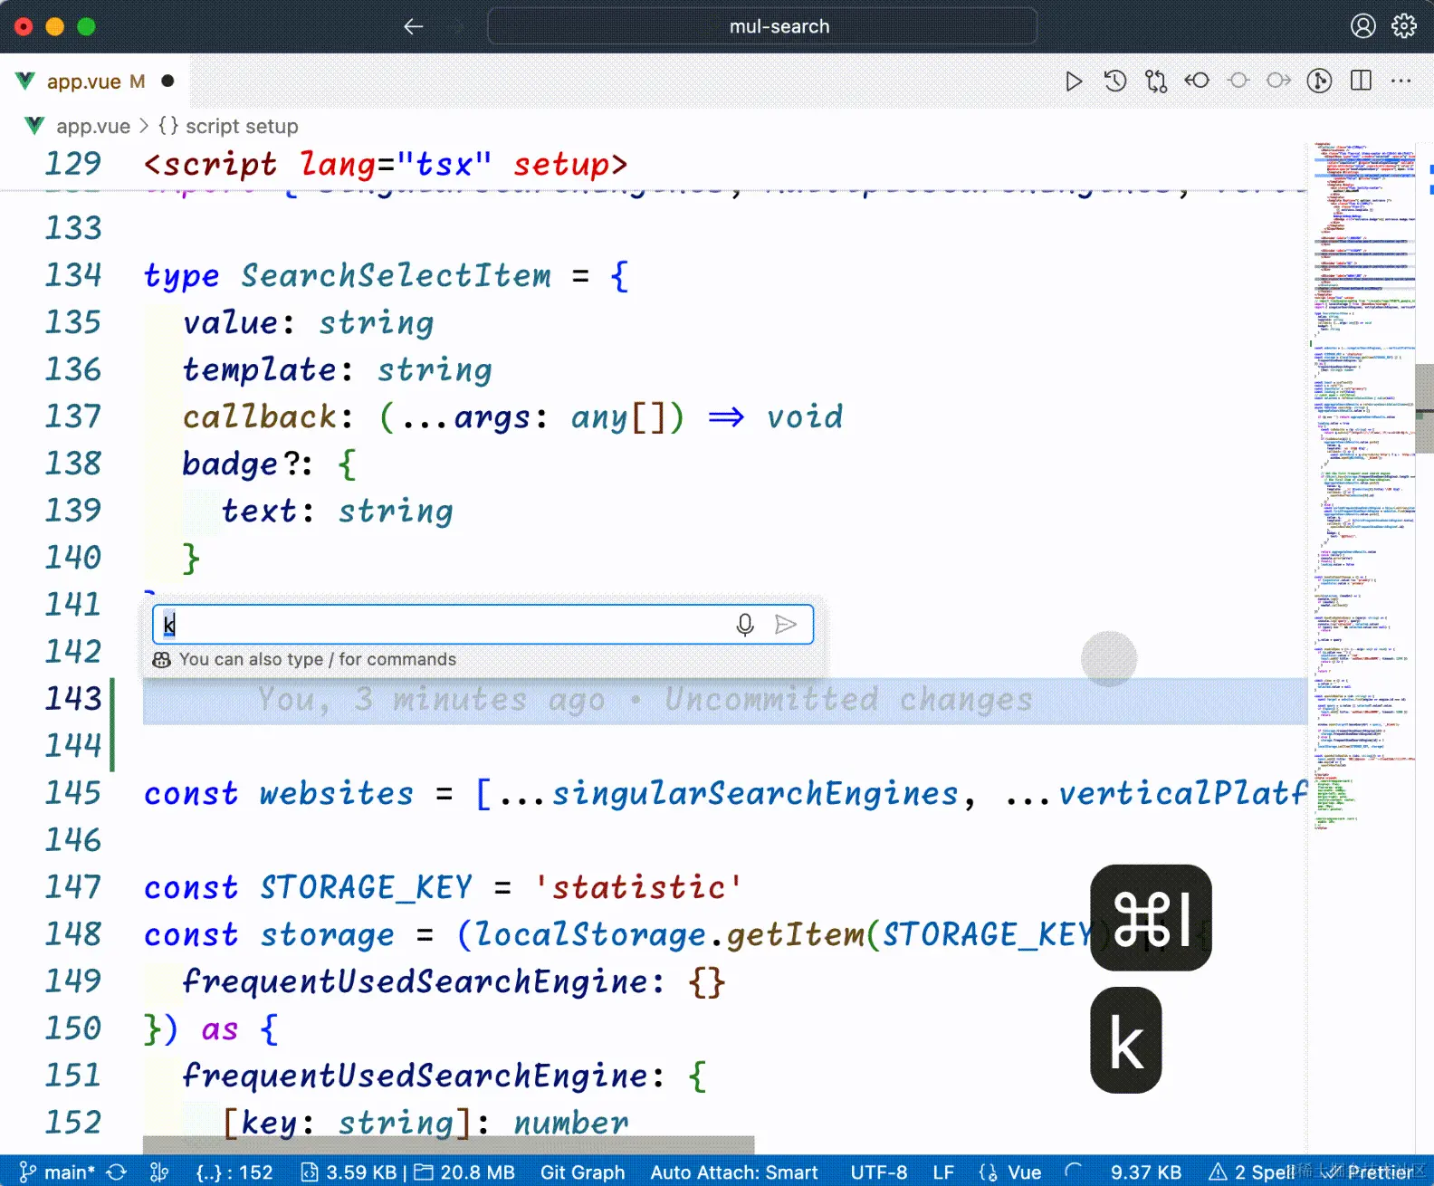Open the manage settings gear
This screenshot has height=1186, width=1434.
tap(1404, 26)
